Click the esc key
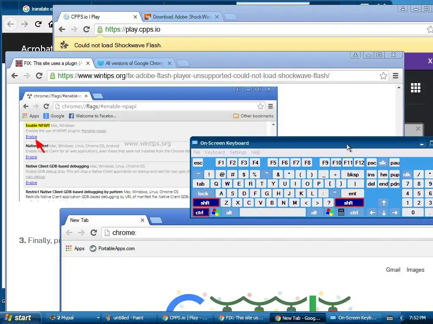 (198, 163)
